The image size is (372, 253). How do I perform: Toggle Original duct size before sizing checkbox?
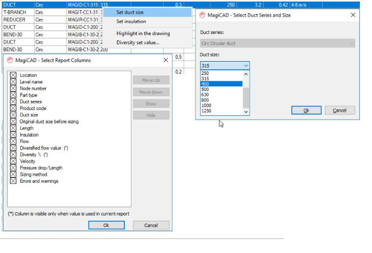pyautogui.click(x=13, y=122)
